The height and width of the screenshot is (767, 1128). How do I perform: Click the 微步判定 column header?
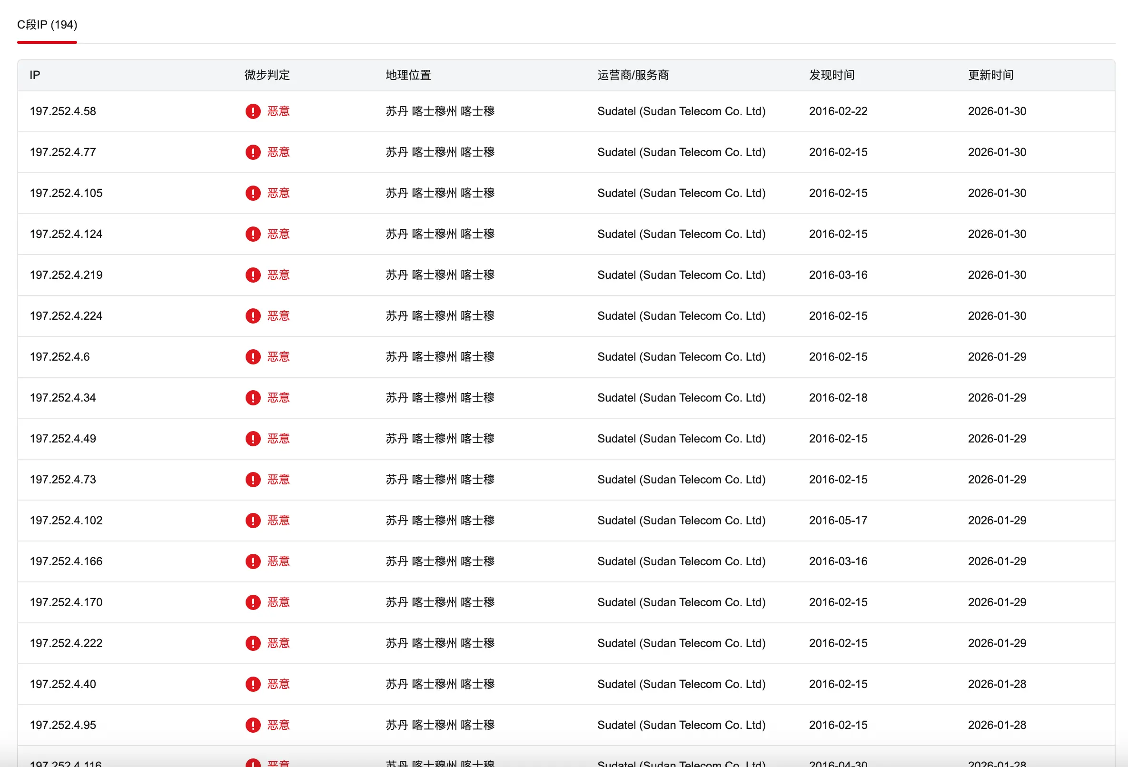click(x=267, y=75)
